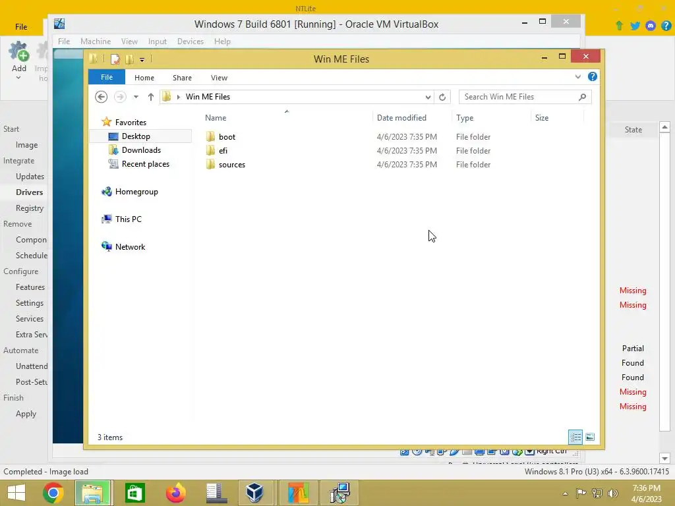Go back in Win ME Files Explorer

pos(101,97)
